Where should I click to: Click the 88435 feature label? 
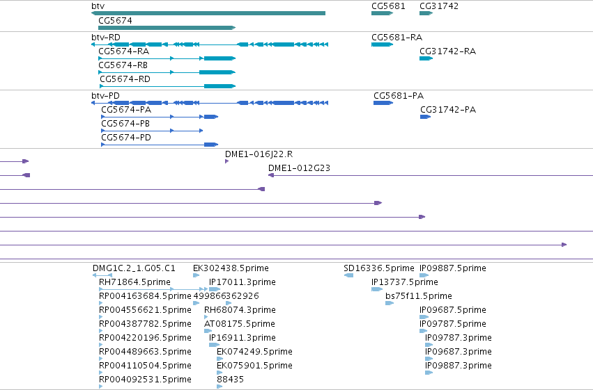click(x=231, y=380)
